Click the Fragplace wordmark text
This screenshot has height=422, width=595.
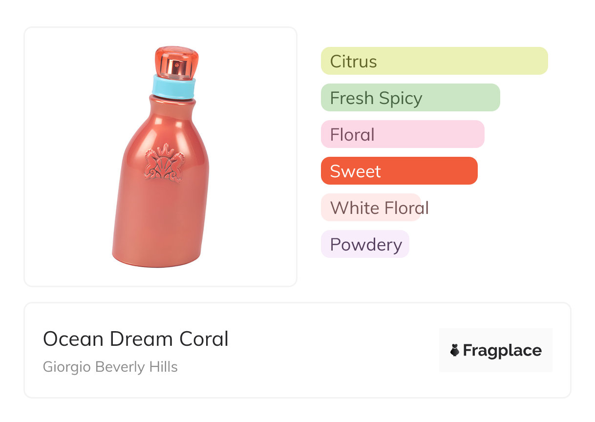[502, 350]
